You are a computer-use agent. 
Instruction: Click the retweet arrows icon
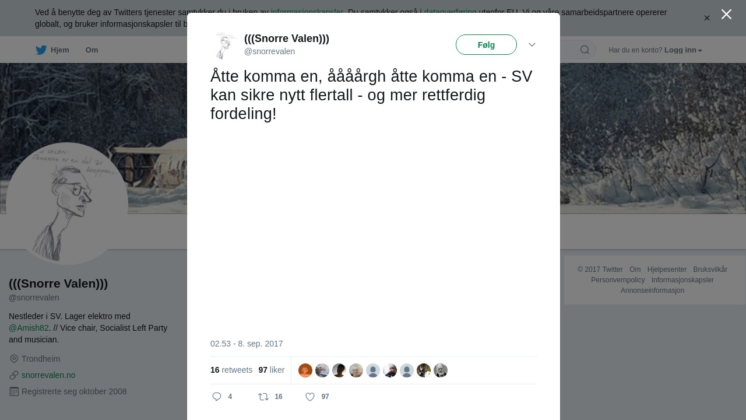click(x=263, y=397)
